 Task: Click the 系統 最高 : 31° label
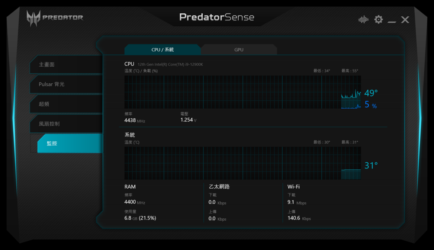pyautogui.click(x=350, y=142)
